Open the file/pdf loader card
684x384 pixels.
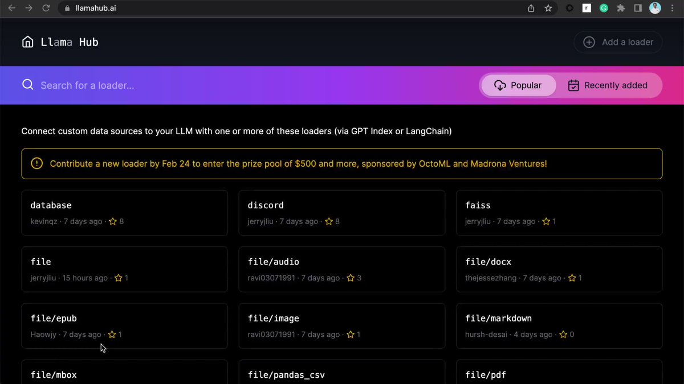[x=559, y=372]
